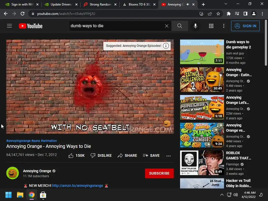Mute the Annoying Orange tab via speaker icon
The image size is (268, 201).
click(188, 4)
